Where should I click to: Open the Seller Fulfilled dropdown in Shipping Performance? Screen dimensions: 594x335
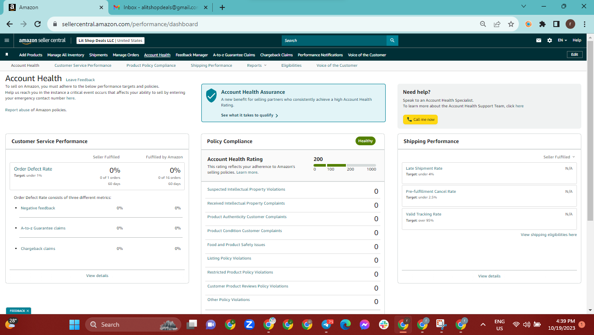[559, 157]
